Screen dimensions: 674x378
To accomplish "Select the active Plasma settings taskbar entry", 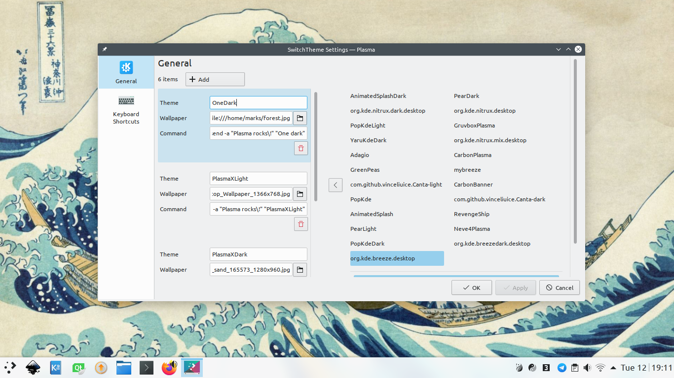I will (192, 367).
